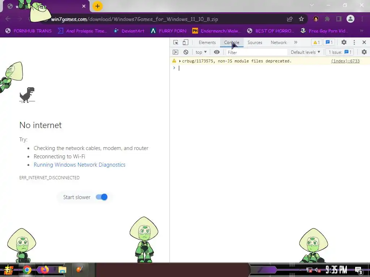This screenshot has width=370, height=277.
Task: Open DevTools settings gear icon
Action: pos(344,43)
